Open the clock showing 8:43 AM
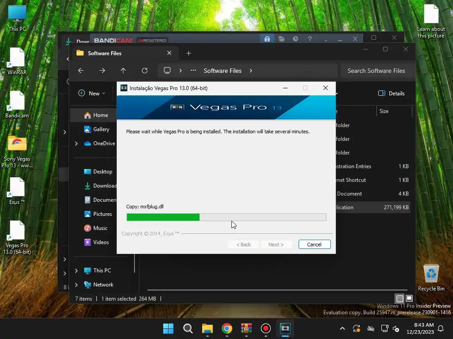453x339 pixels. coord(420,328)
